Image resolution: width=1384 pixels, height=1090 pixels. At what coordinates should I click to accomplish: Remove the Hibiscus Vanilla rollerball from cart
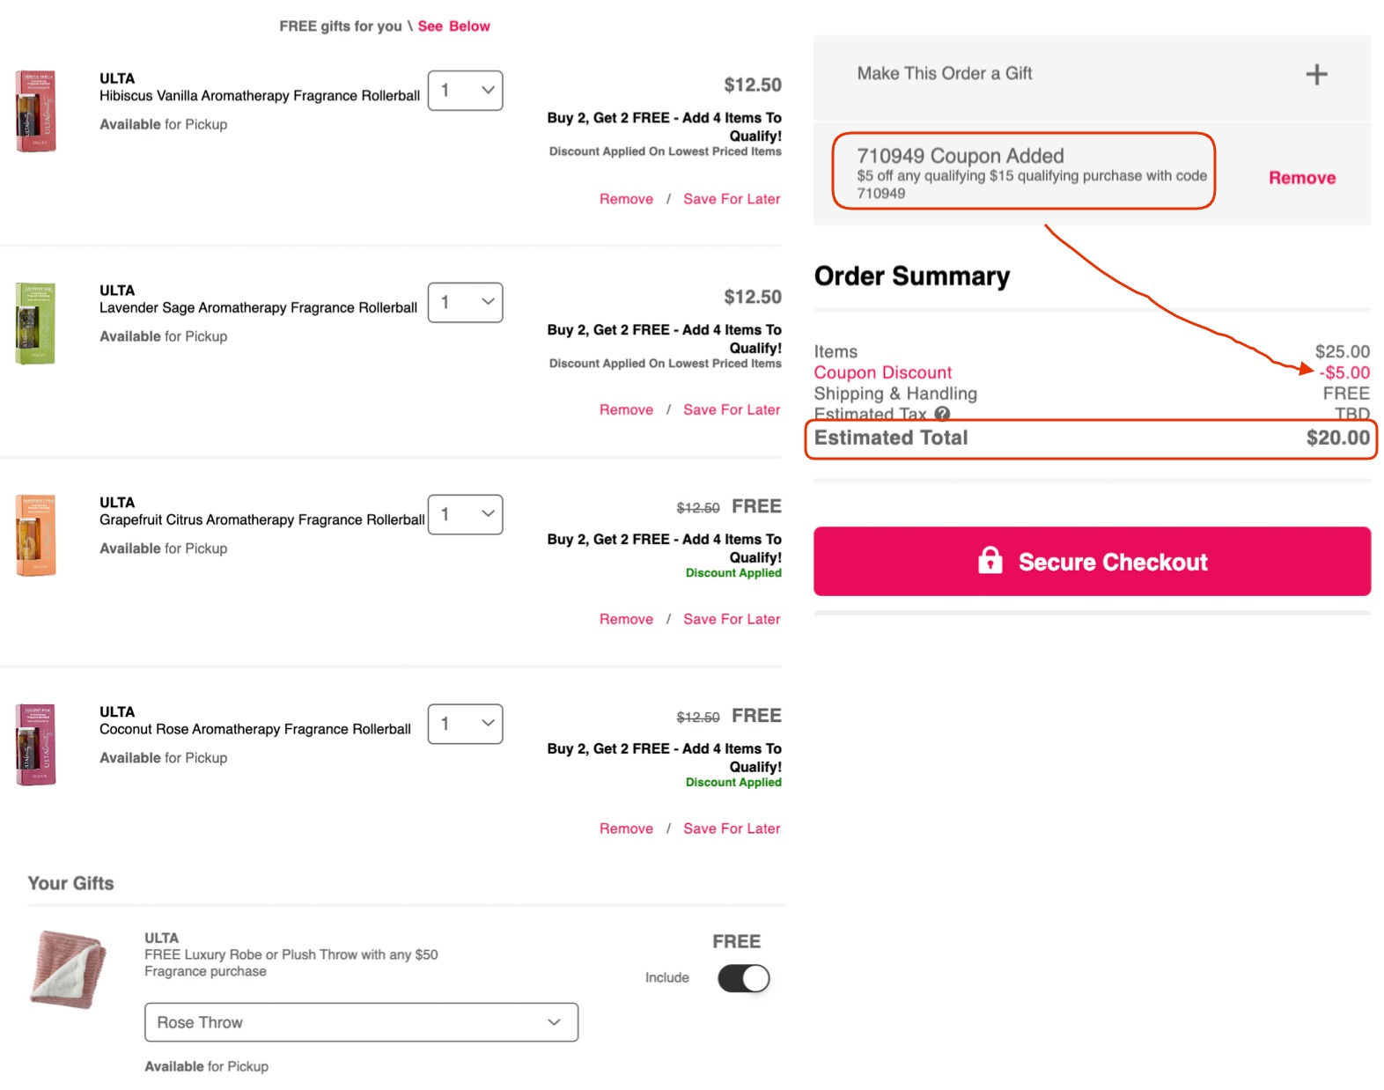point(625,198)
